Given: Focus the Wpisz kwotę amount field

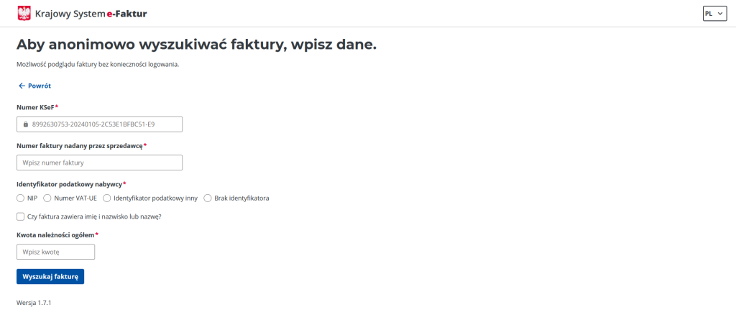Looking at the screenshot, I should point(56,252).
